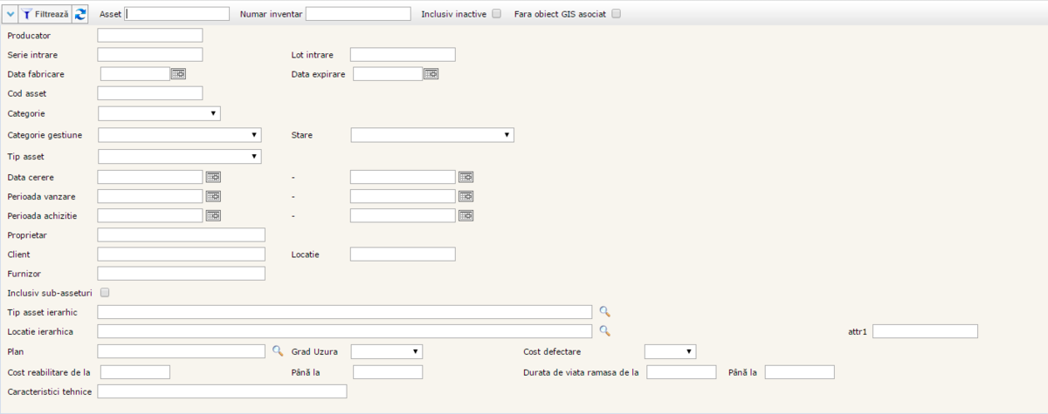This screenshot has height=414, width=1048.
Task: Toggle the Inclusiv sub-asseturi checkbox
Action: click(106, 293)
